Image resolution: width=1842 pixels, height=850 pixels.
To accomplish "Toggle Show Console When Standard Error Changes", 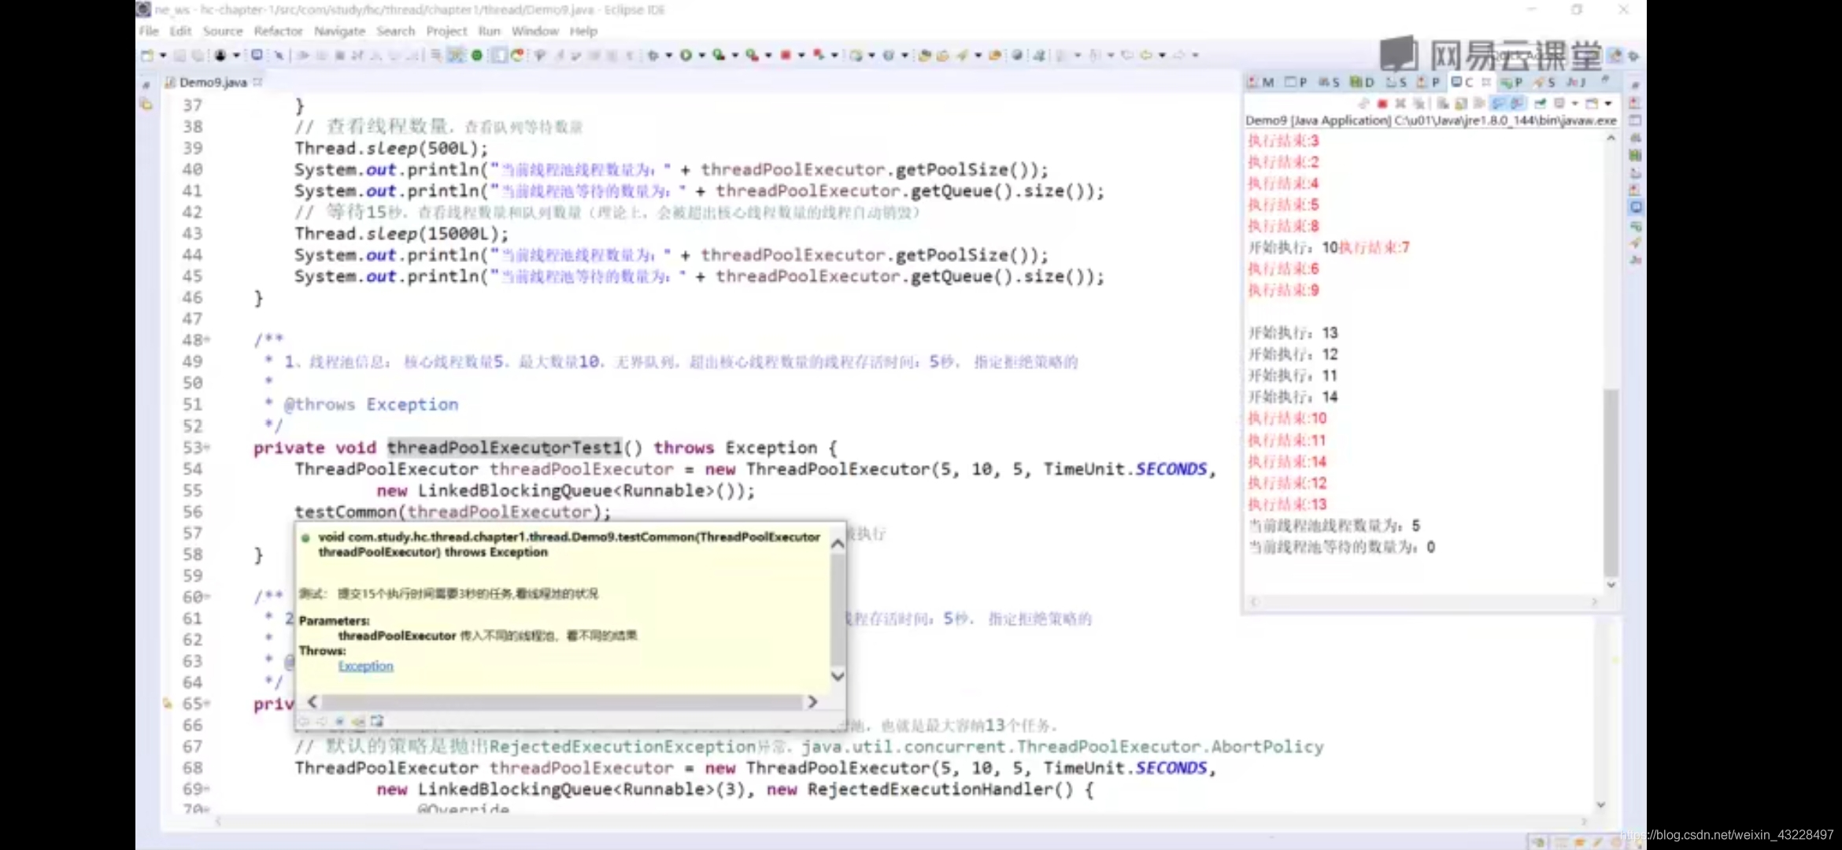I will (x=1518, y=103).
